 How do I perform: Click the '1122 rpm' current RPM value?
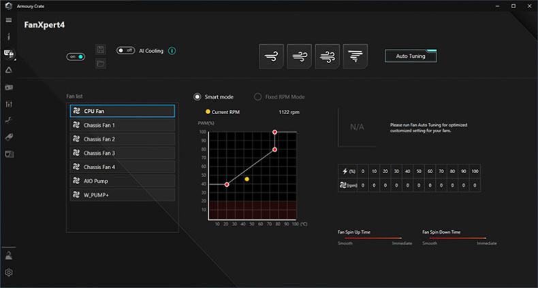pos(289,112)
